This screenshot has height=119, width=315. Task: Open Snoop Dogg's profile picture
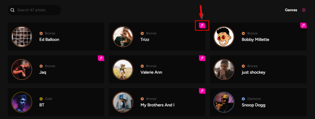pos(224,102)
